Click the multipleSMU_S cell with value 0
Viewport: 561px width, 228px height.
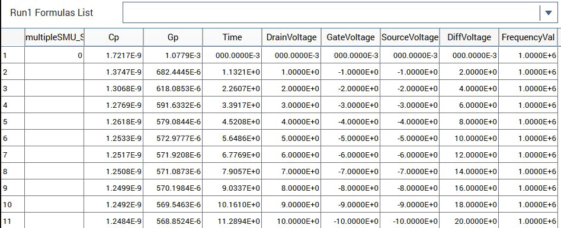pyautogui.click(x=55, y=56)
